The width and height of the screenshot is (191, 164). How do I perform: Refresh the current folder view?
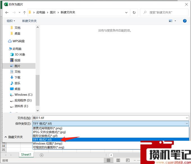tap(134, 12)
